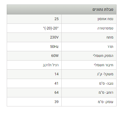The width and height of the screenshot is (123, 122).
Task: Select the רוחב- ס"מ label cell
Action: click(89, 93)
